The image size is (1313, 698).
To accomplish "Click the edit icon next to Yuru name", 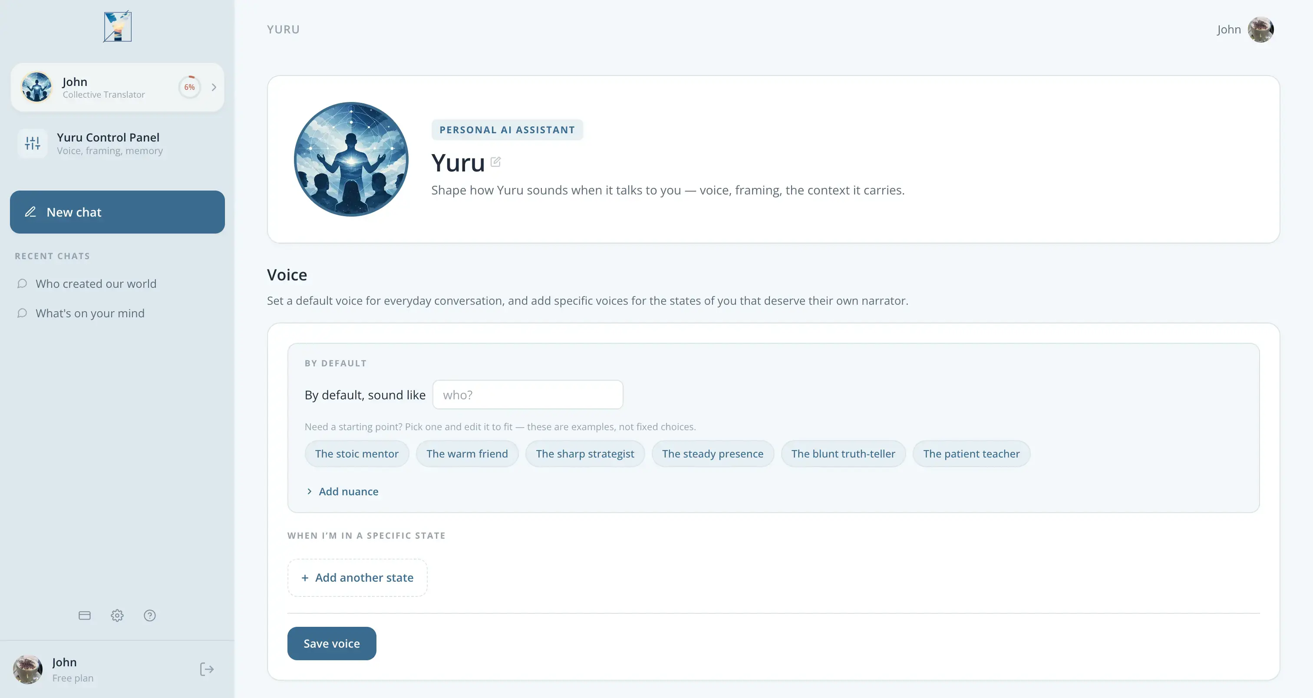I will point(495,162).
